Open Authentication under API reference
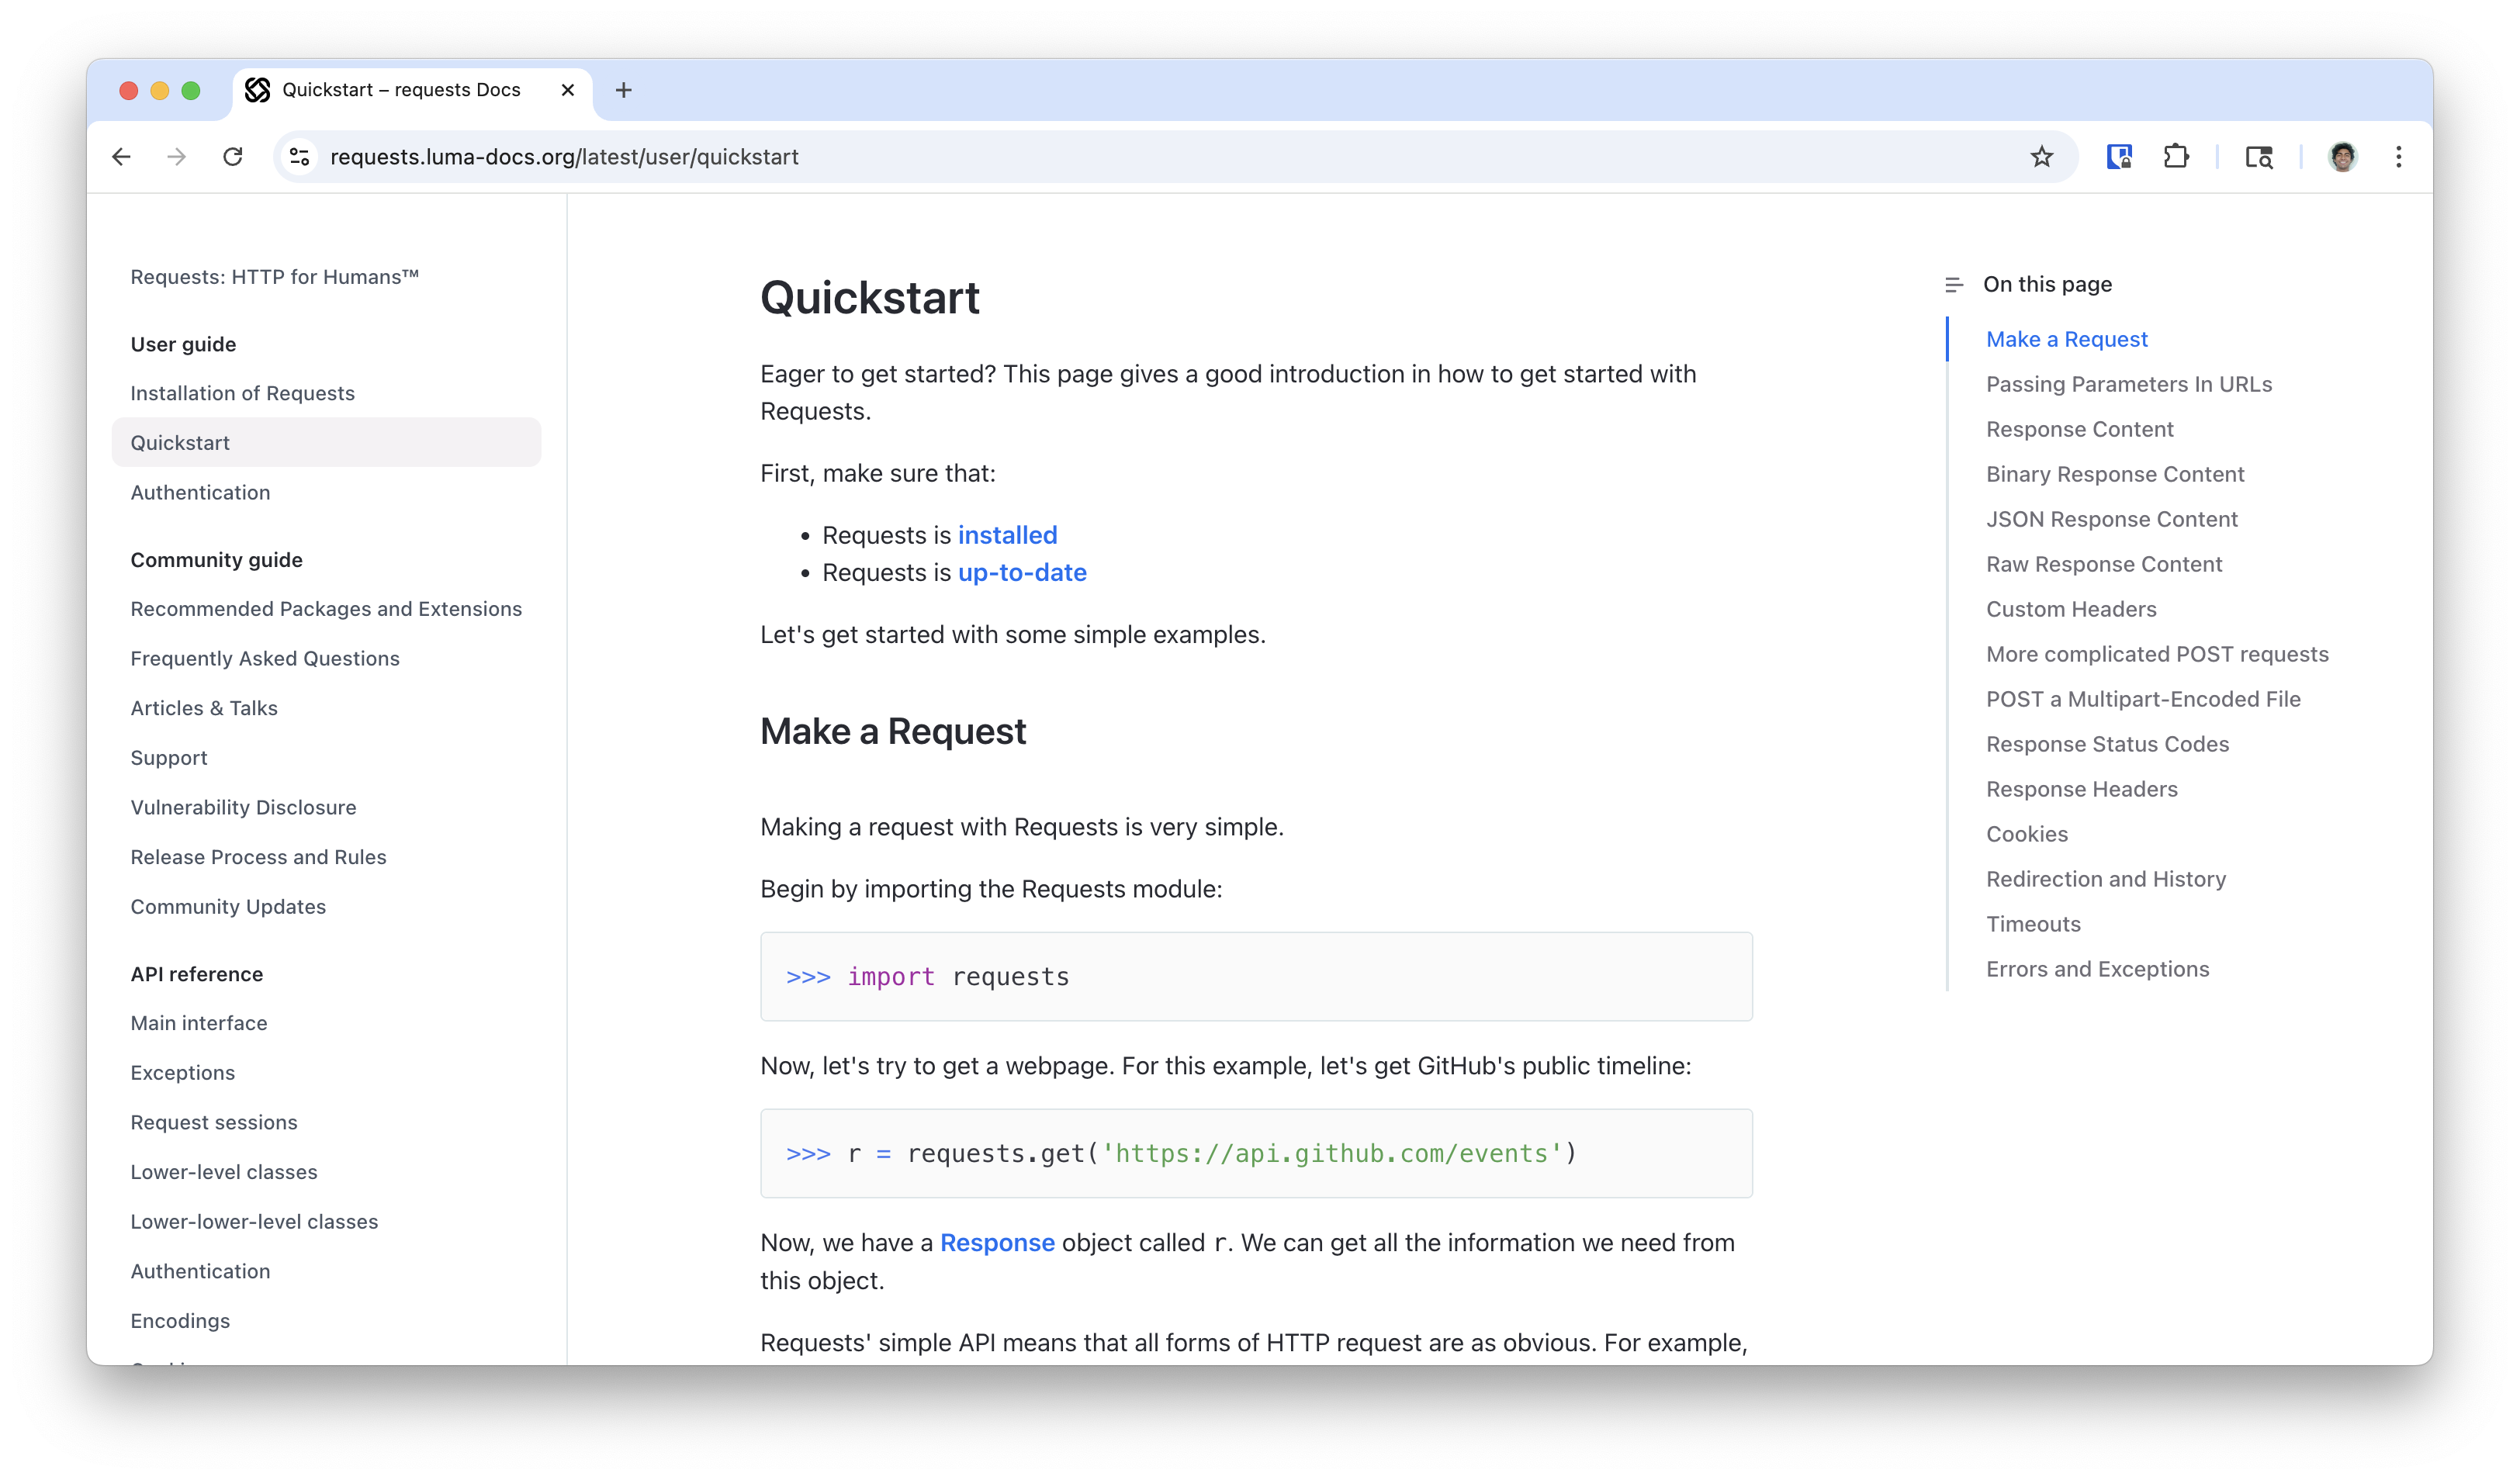 (x=200, y=1271)
